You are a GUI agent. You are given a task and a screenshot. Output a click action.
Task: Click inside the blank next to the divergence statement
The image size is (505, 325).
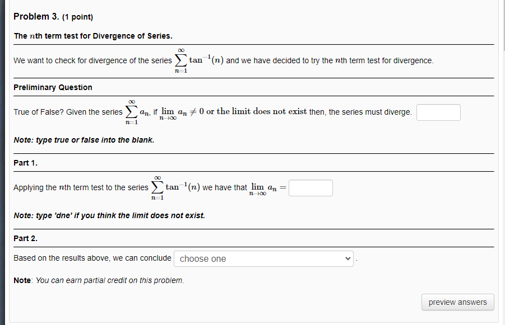pyautogui.click(x=438, y=112)
